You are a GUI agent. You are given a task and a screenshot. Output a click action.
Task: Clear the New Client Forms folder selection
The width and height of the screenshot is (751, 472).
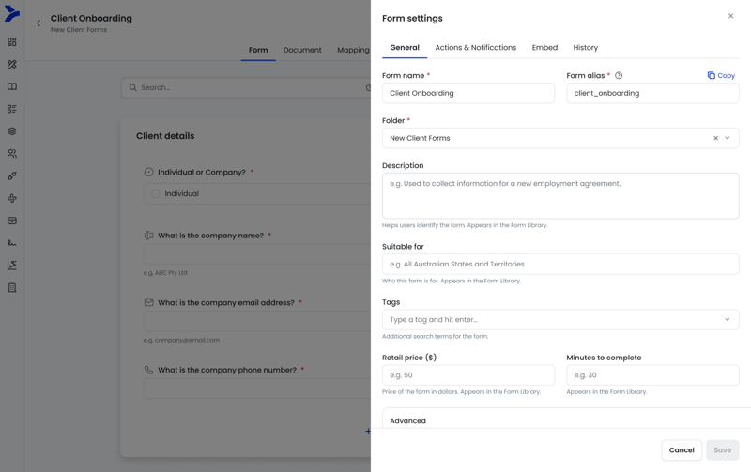tap(715, 138)
